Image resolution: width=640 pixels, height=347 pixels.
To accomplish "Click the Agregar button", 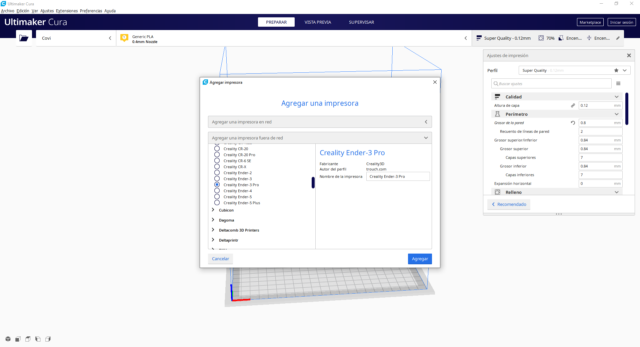I will pos(420,259).
